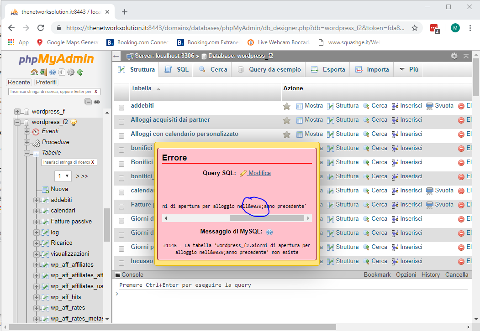This screenshot has width=480, height=331.
Task: Open the Apps shortcut in bookmarks bar
Action: [x=18, y=42]
